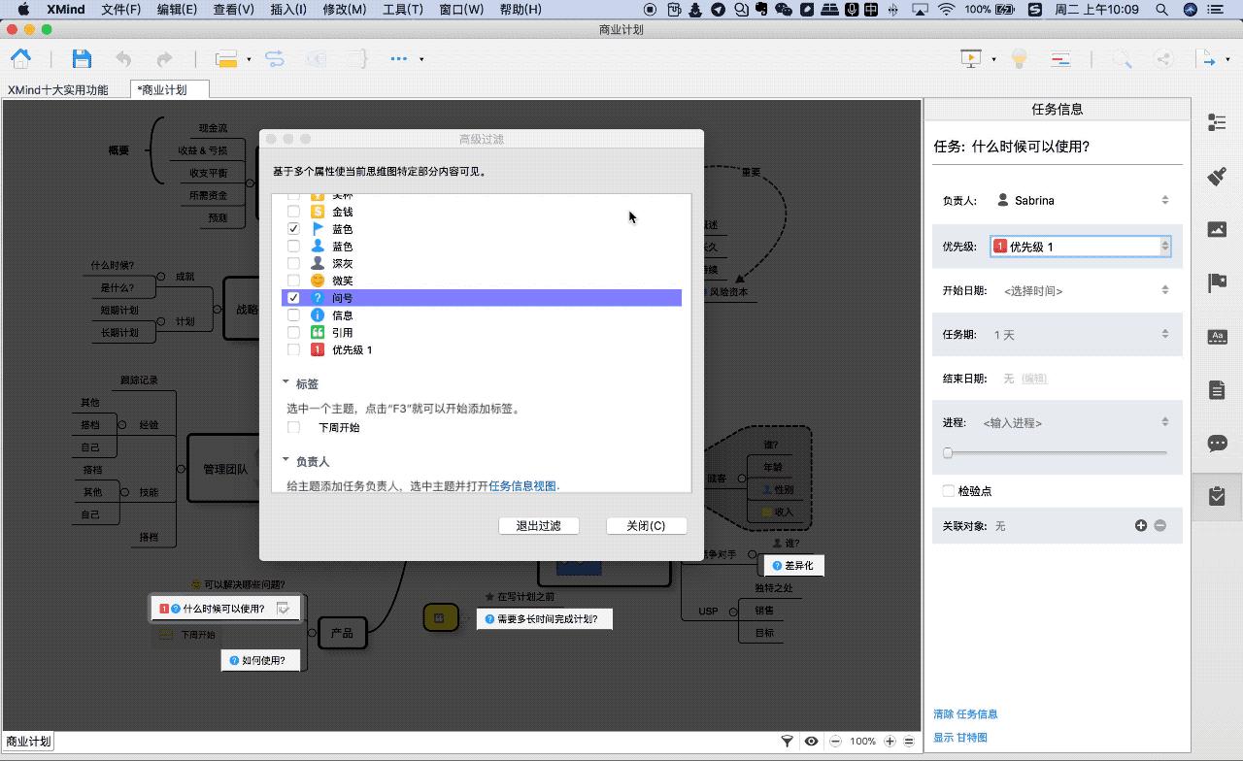The image size is (1243, 761).
Task: Open the notes panel icon in sidebar
Action: (1216, 389)
